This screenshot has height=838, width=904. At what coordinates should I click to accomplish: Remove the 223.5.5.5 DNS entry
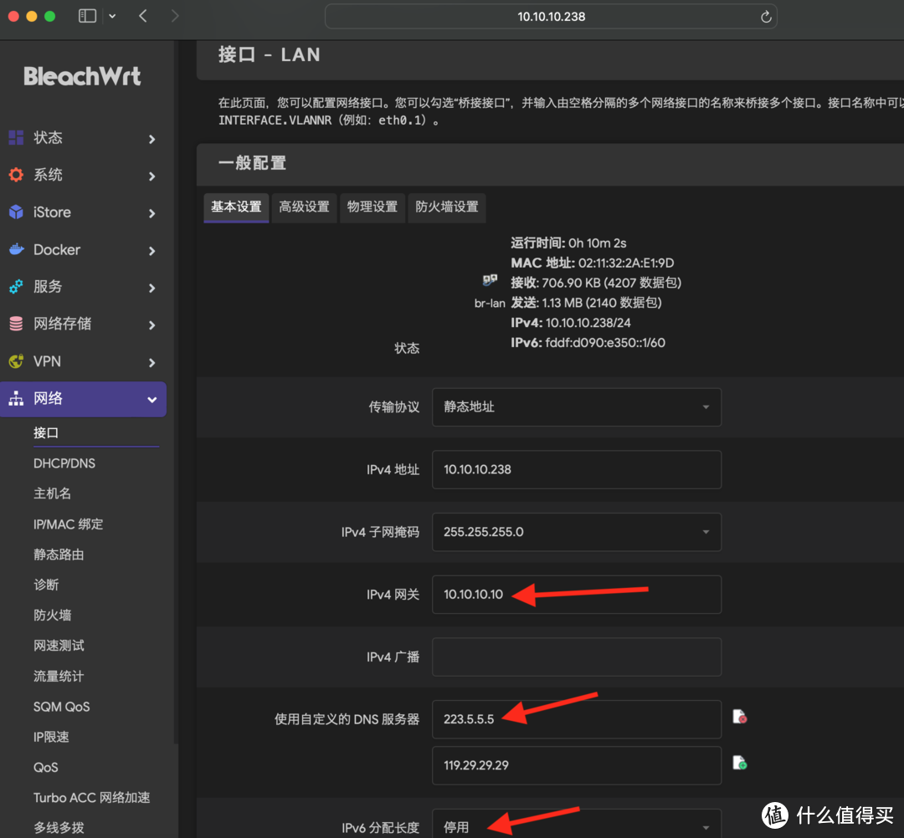tap(740, 717)
